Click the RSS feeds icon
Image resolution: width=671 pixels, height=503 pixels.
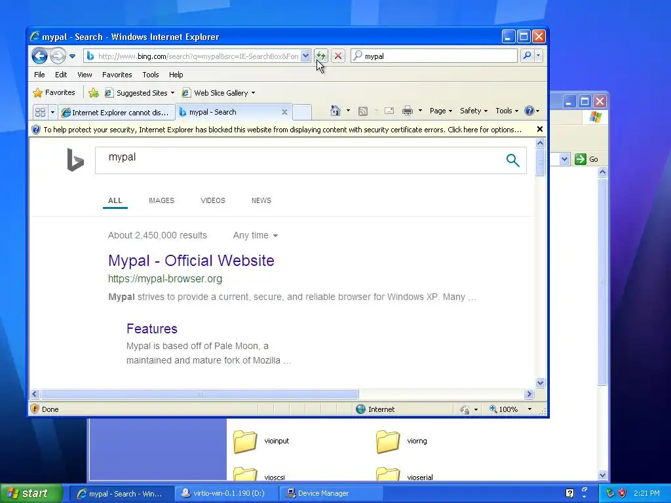pos(363,111)
